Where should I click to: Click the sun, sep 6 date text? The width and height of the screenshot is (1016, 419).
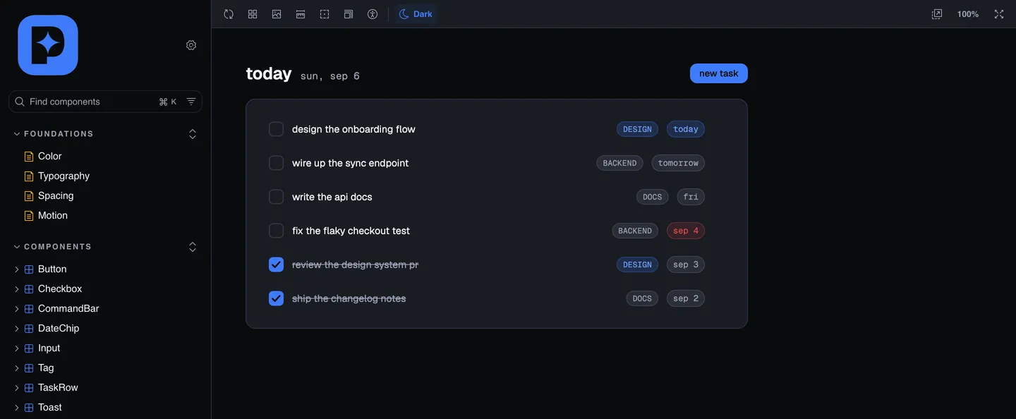pos(330,76)
